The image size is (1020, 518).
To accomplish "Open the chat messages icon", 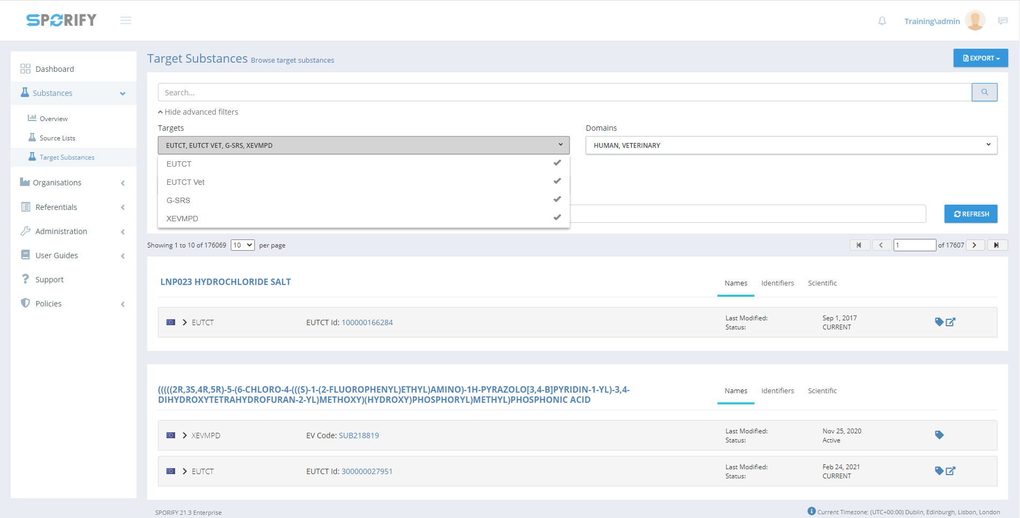I will pos(1003,21).
